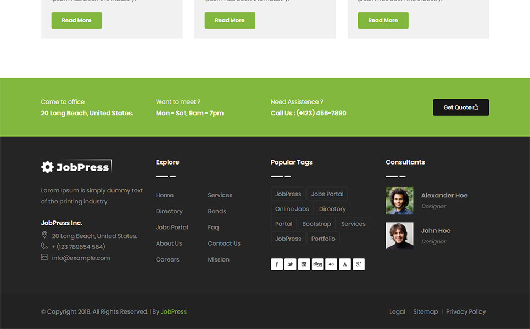Click the gear icon in the JobPress logo

click(47, 167)
